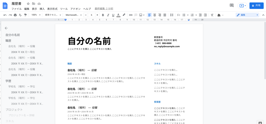Select the paint format roller tool
Image resolution: width=266 pixels, height=124 pixels.
coord(25,15)
